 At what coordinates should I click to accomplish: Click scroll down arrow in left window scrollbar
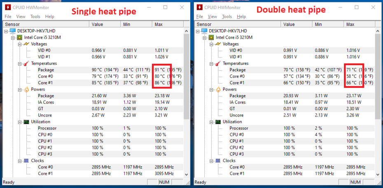pos(187,174)
